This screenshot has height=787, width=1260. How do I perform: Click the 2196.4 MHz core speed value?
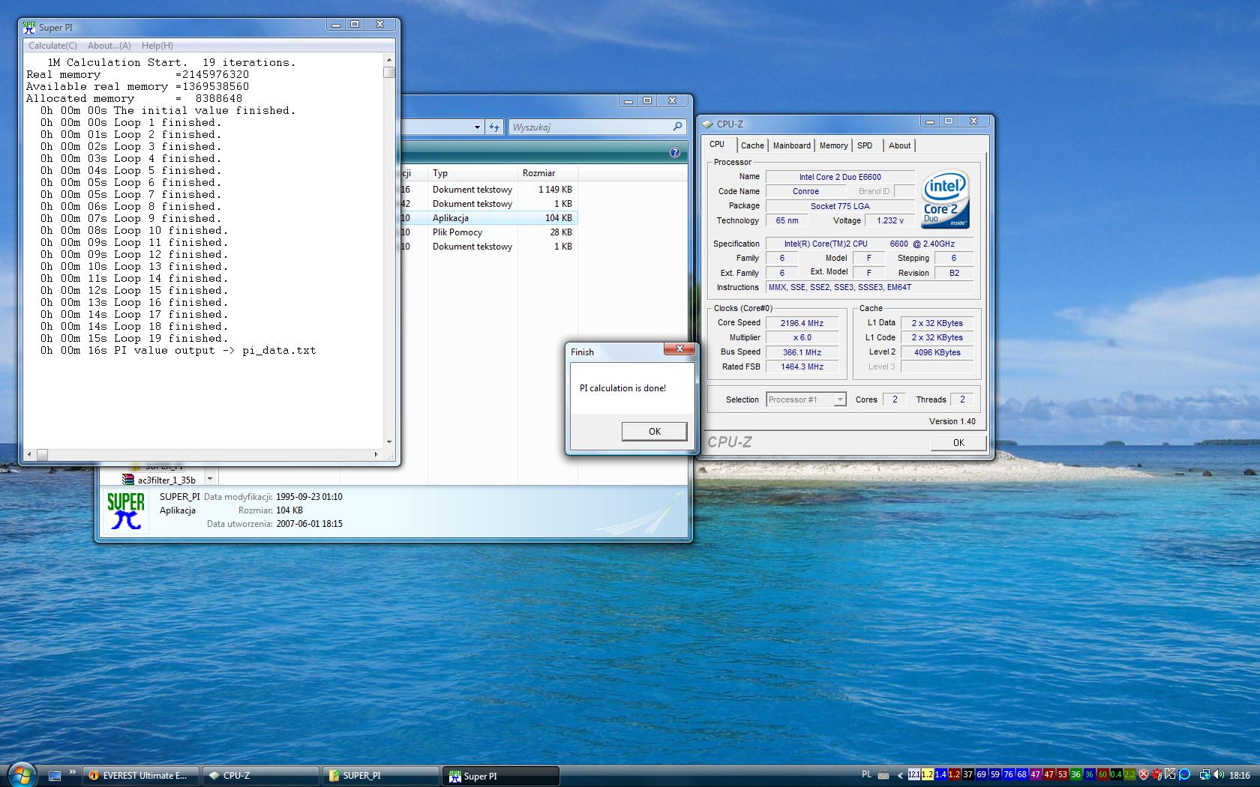(802, 323)
